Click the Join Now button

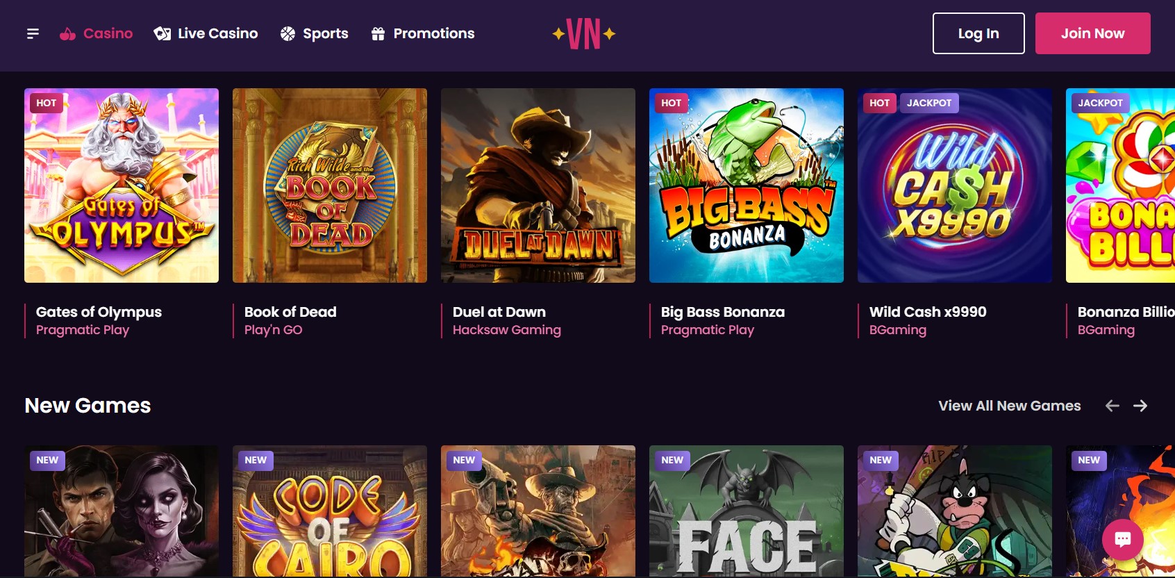1092,33
